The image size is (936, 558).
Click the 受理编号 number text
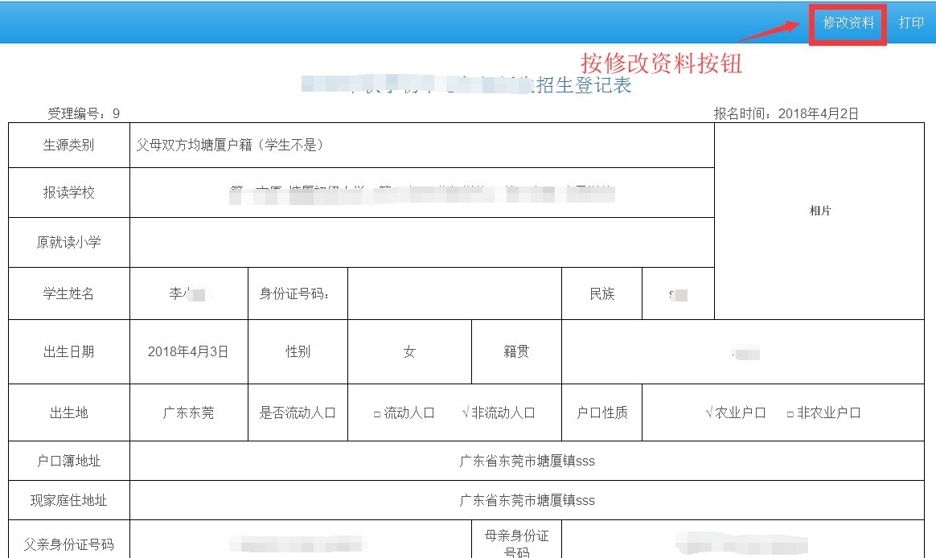tap(84, 113)
